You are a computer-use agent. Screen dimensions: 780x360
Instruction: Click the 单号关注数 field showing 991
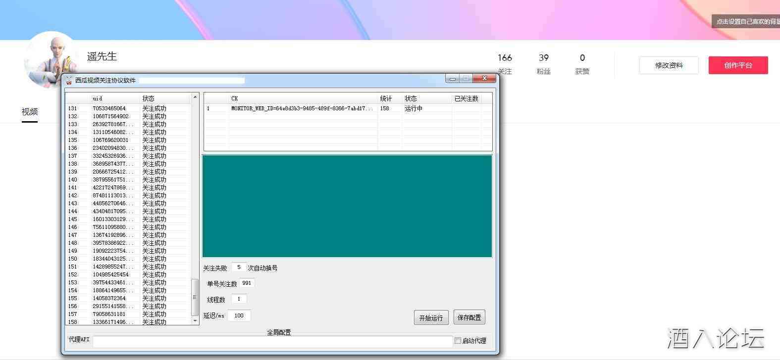pos(247,283)
